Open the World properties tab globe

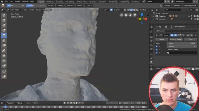tap(151, 49)
